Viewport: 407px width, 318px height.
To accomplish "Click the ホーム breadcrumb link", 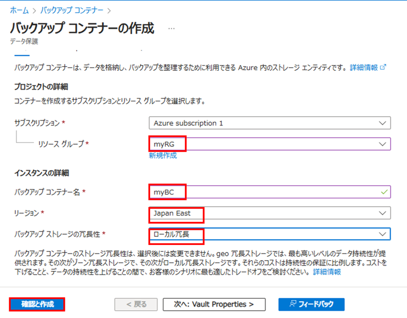I will pyautogui.click(x=19, y=11).
